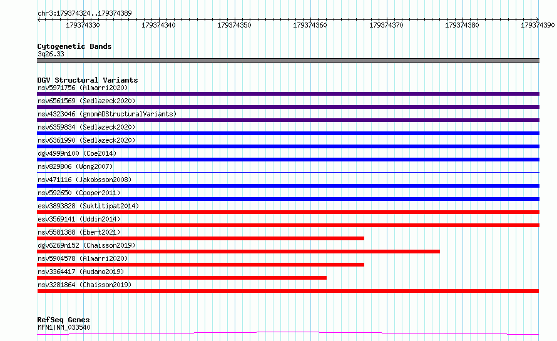
Task: Open nsv4323046 (gnomADStructuralVariants) label
Action: tap(107, 114)
